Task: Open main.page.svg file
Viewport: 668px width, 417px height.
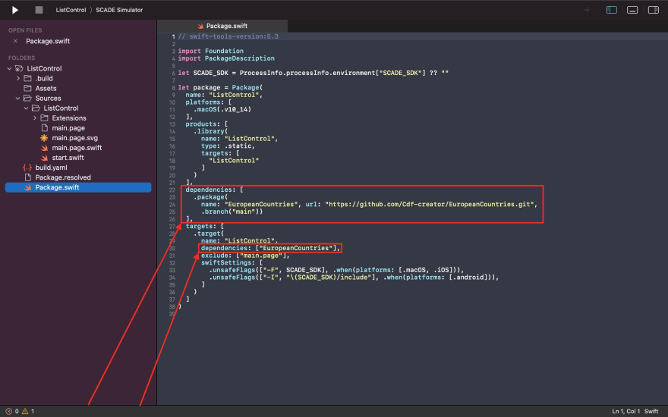Action: click(x=75, y=138)
